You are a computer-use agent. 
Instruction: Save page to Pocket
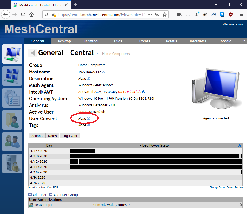157,14
